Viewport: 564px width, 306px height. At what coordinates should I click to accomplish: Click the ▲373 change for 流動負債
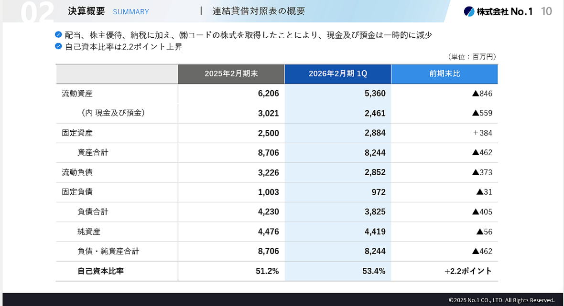[482, 172]
